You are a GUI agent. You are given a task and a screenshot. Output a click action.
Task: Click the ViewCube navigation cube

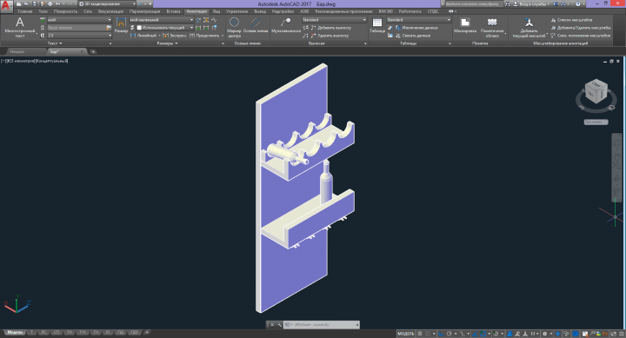pyautogui.click(x=596, y=92)
